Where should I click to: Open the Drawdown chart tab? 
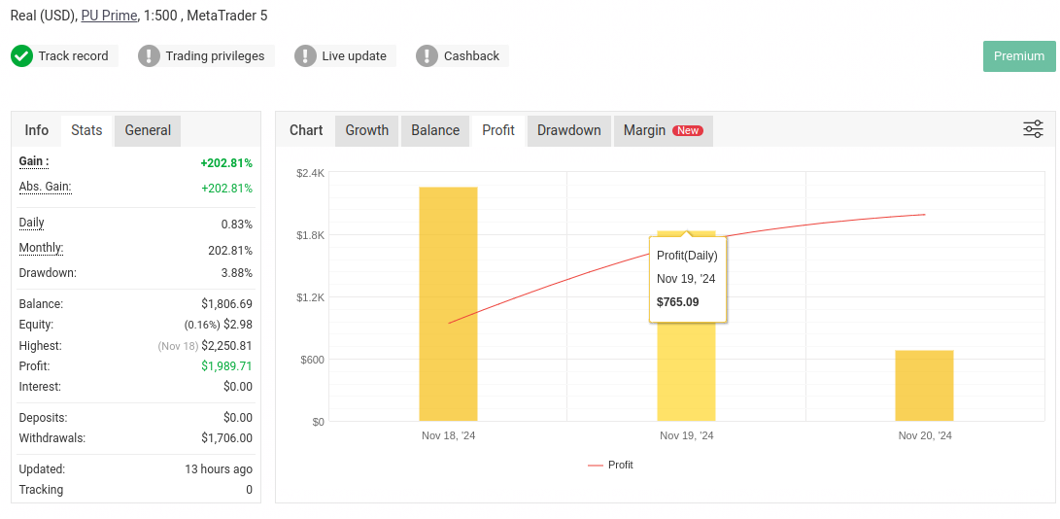point(568,130)
